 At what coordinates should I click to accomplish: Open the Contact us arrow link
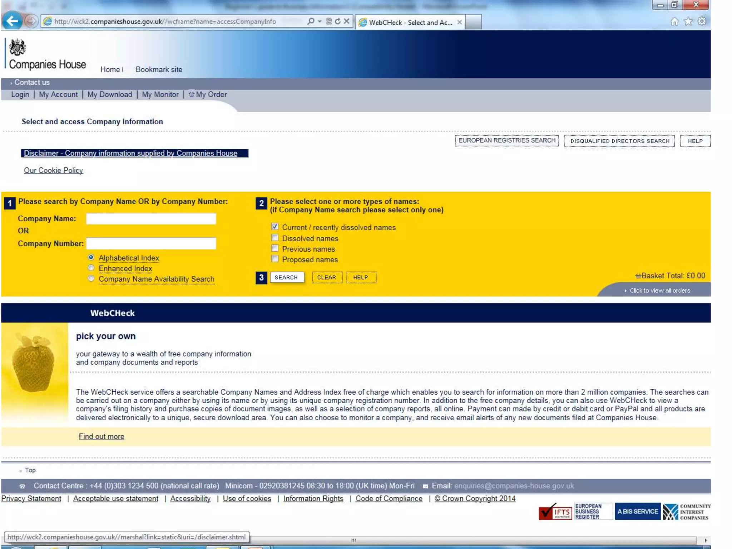point(32,82)
